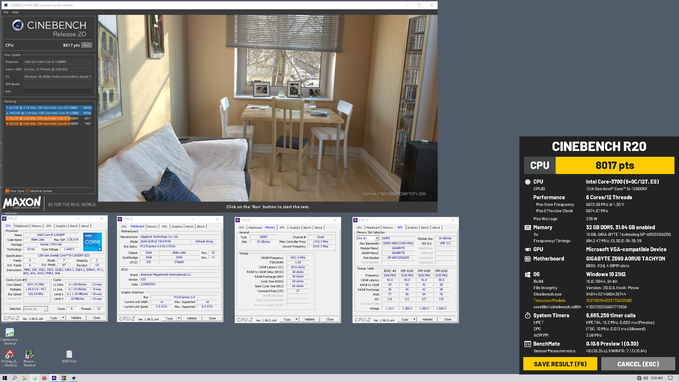Image resolution: width=679 pixels, height=382 pixels.
Task: Open Tools dropdown arrow in CPU-Z CPU window
Action: (x=63, y=318)
